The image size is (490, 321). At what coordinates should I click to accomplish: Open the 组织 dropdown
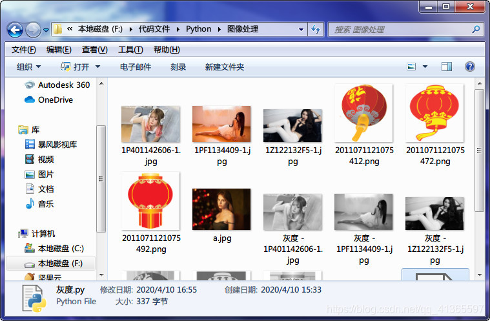pyautogui.click(x=28, y=67)
